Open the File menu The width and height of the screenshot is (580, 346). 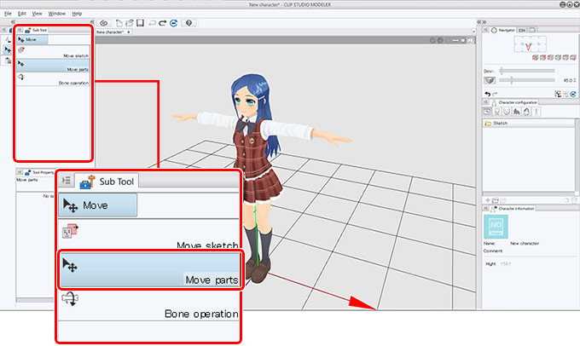(8, 14)
